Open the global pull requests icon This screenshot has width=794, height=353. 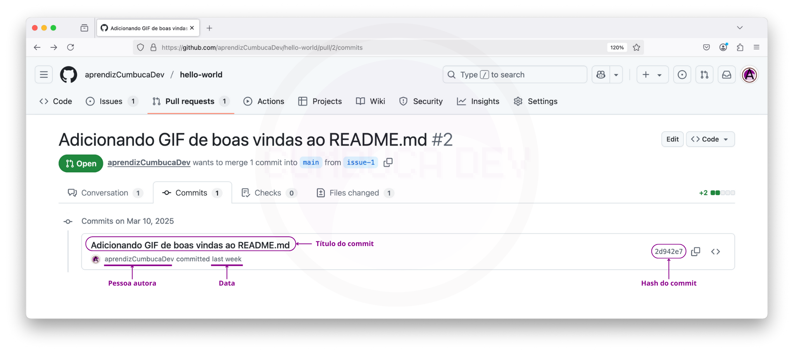[704, 75]
